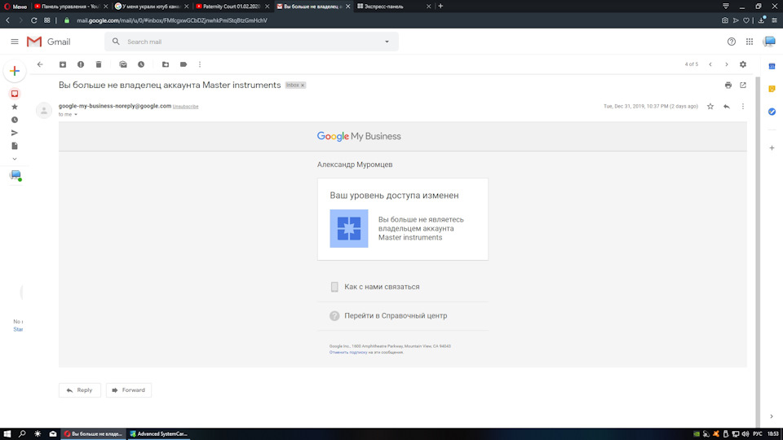783x440 pixels.
Task: Open Snoozed folder clock icon in sidebar
Action: pos(15,120)
